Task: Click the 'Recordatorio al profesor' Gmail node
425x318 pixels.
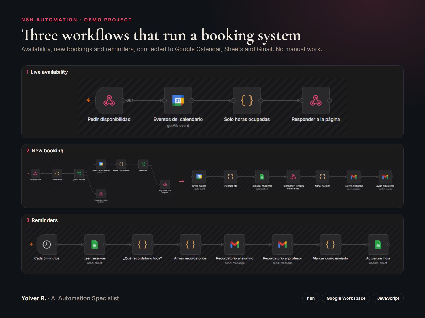Action: [x=282, y=244]
